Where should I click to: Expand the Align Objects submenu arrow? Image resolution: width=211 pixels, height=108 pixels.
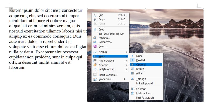pyautogui.click(x=127, y=61)
